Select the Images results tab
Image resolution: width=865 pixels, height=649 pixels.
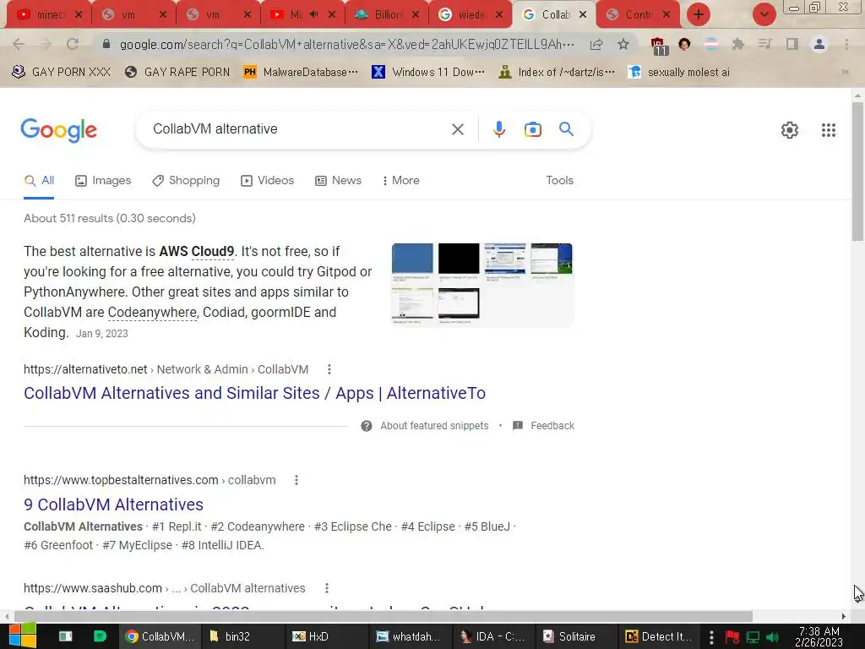pyautogui.click(x=103, y=181)
